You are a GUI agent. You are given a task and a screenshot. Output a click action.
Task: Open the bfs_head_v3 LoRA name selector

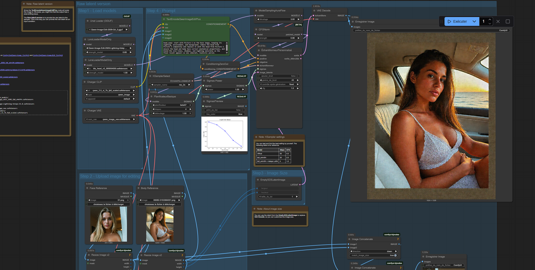[109, 69]
